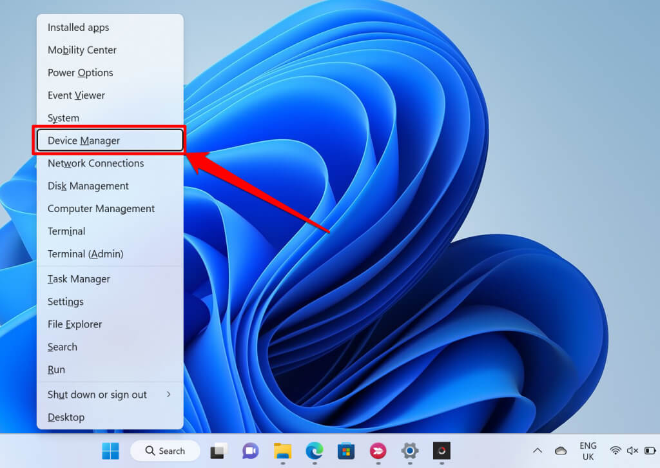The image size is (660, 468).
Task: Click the OneDrive cloud tray icon
Action: coord(560,451)
